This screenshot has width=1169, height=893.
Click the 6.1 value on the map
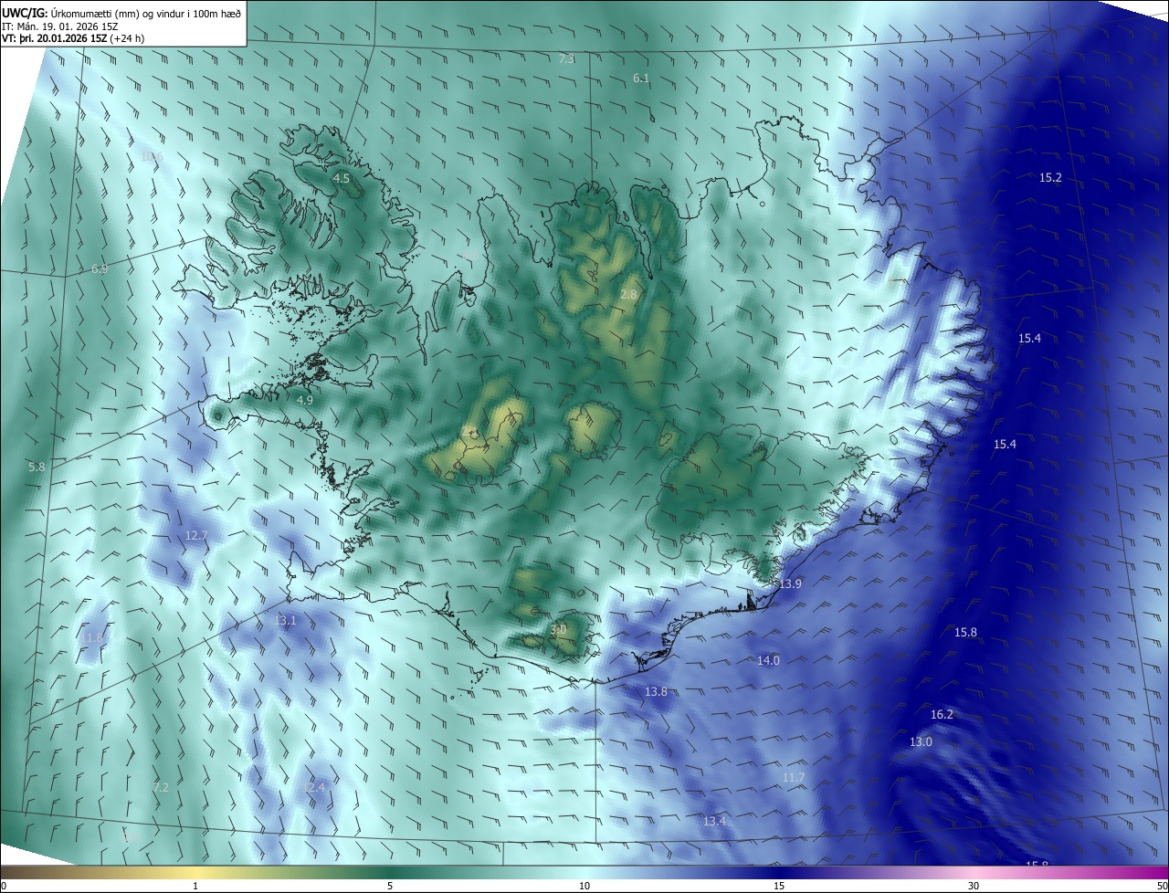pos(641,79)
